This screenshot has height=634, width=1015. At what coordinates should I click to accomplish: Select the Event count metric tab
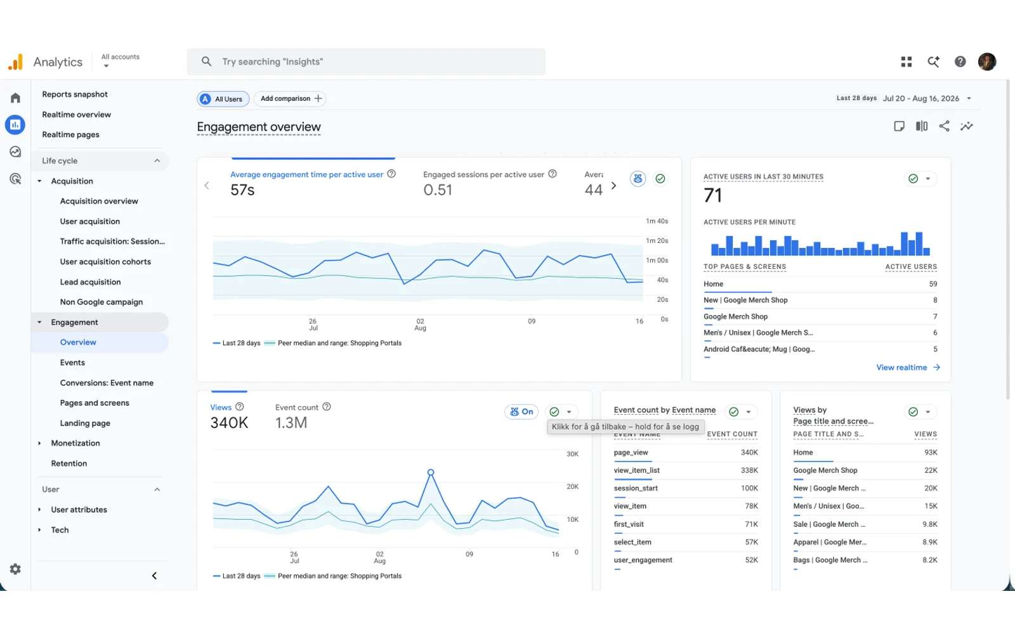point(303,417)
